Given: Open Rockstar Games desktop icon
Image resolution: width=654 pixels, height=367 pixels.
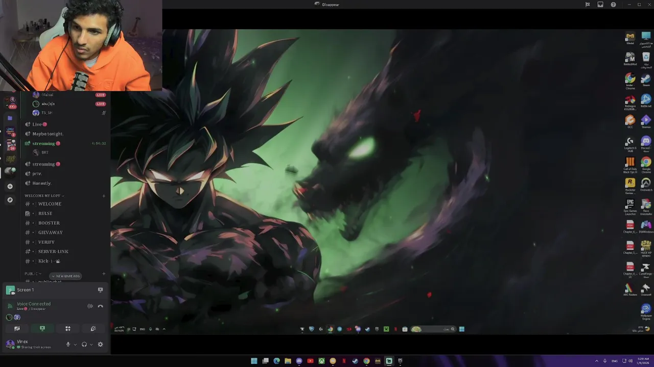Looking at the screenshot, I should (630, 185).
